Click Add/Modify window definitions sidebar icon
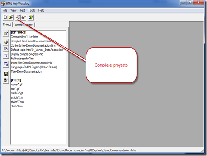This screenshot has height=156, width=207. [6, 49]
